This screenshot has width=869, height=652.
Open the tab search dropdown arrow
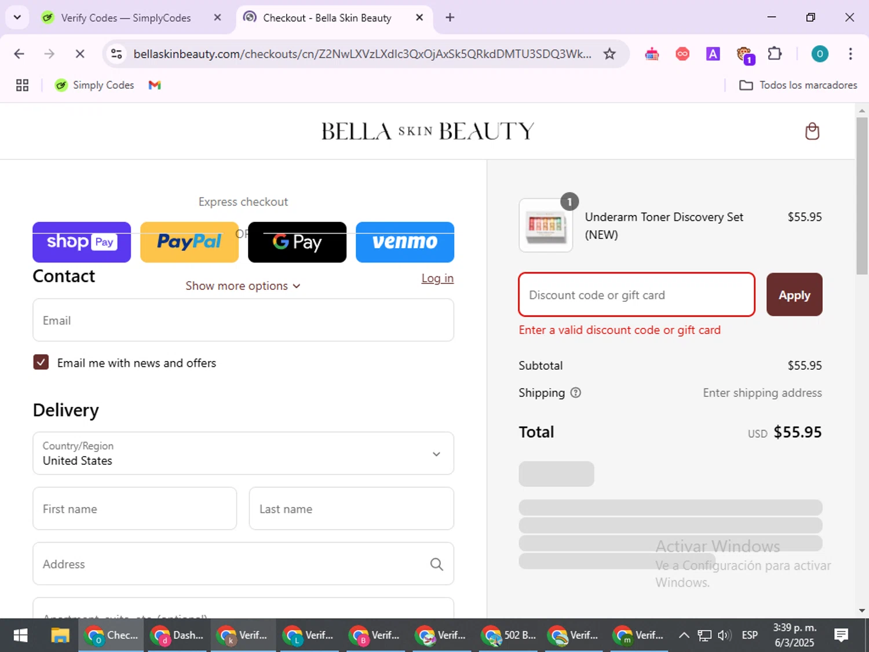[x=17, y=17]
